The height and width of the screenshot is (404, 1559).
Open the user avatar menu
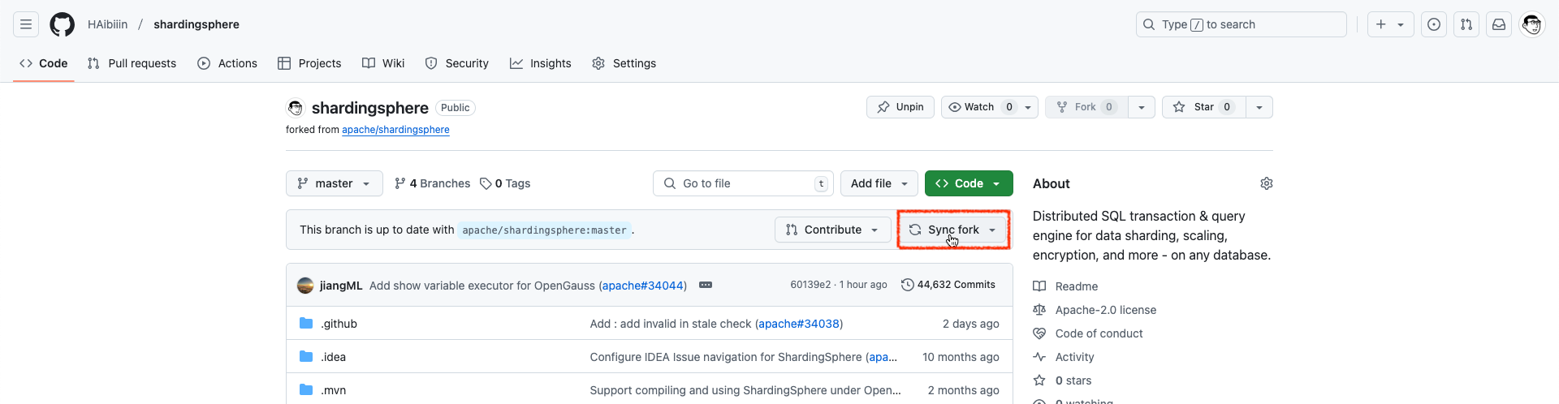point(1532,24)
